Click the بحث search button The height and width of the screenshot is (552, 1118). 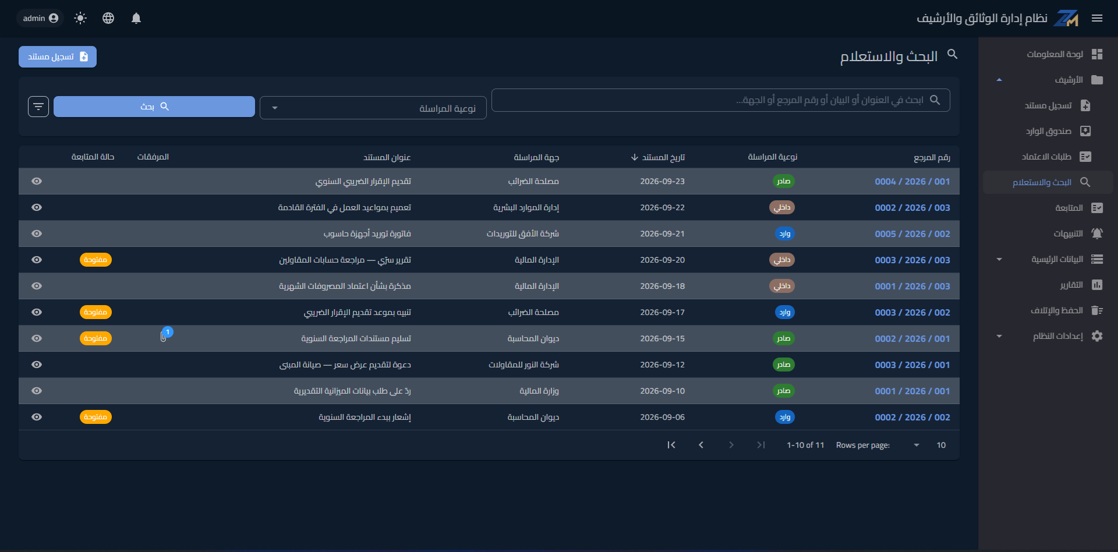[x=154, y=107]
